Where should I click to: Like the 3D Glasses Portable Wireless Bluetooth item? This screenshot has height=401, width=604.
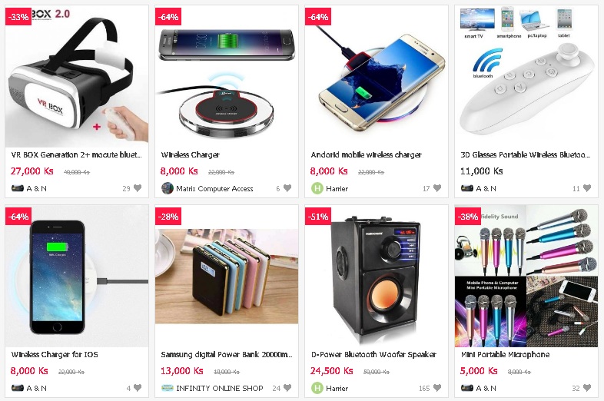[x=587, y=188]
